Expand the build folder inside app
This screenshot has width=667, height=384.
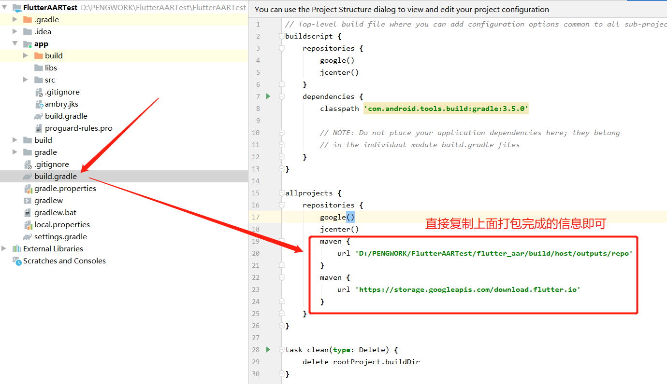[x=25, y=55]
